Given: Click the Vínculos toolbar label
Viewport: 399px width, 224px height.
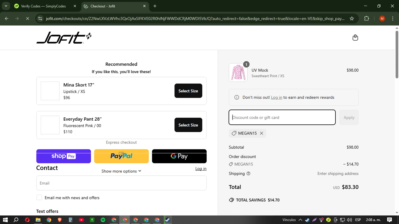Looking at the screenshot, I should (x=289, y=220).
